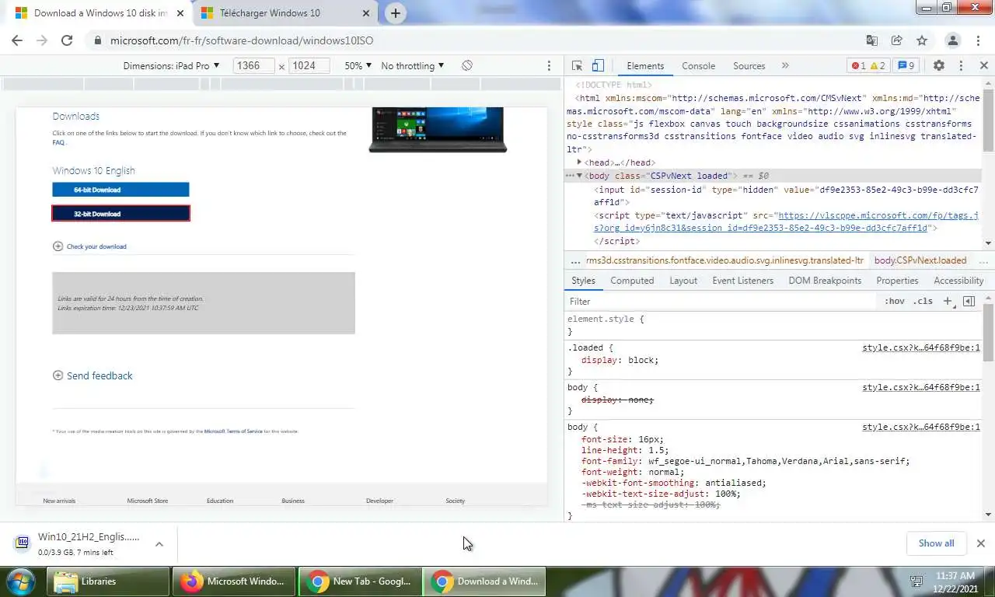Open the DOM Breakpoints tab
Screen dimensions: 995x597
[x=825, y=281]
